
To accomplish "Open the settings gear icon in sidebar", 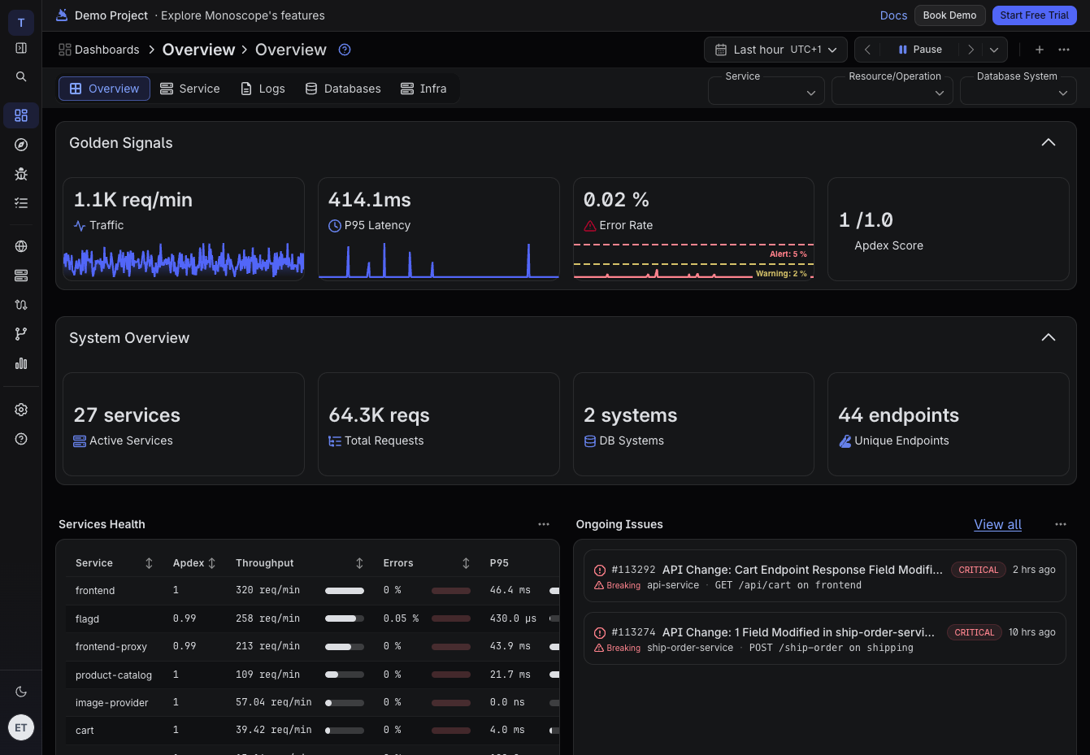I will click(21, 410).
